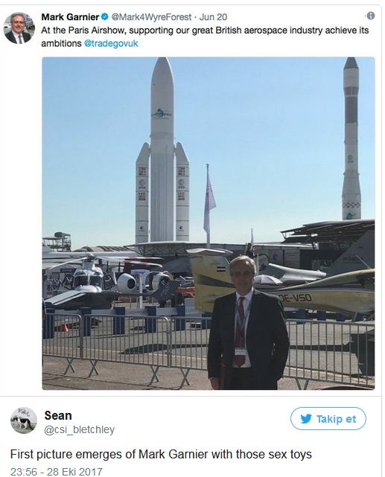
Task: Open the @csi_bletchley handle
Action: [80, 429]
